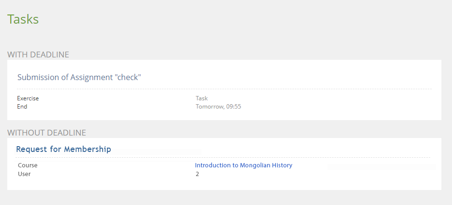The image size is (452, 205).
Task: Click the User field label
Action: click(24, 174)
